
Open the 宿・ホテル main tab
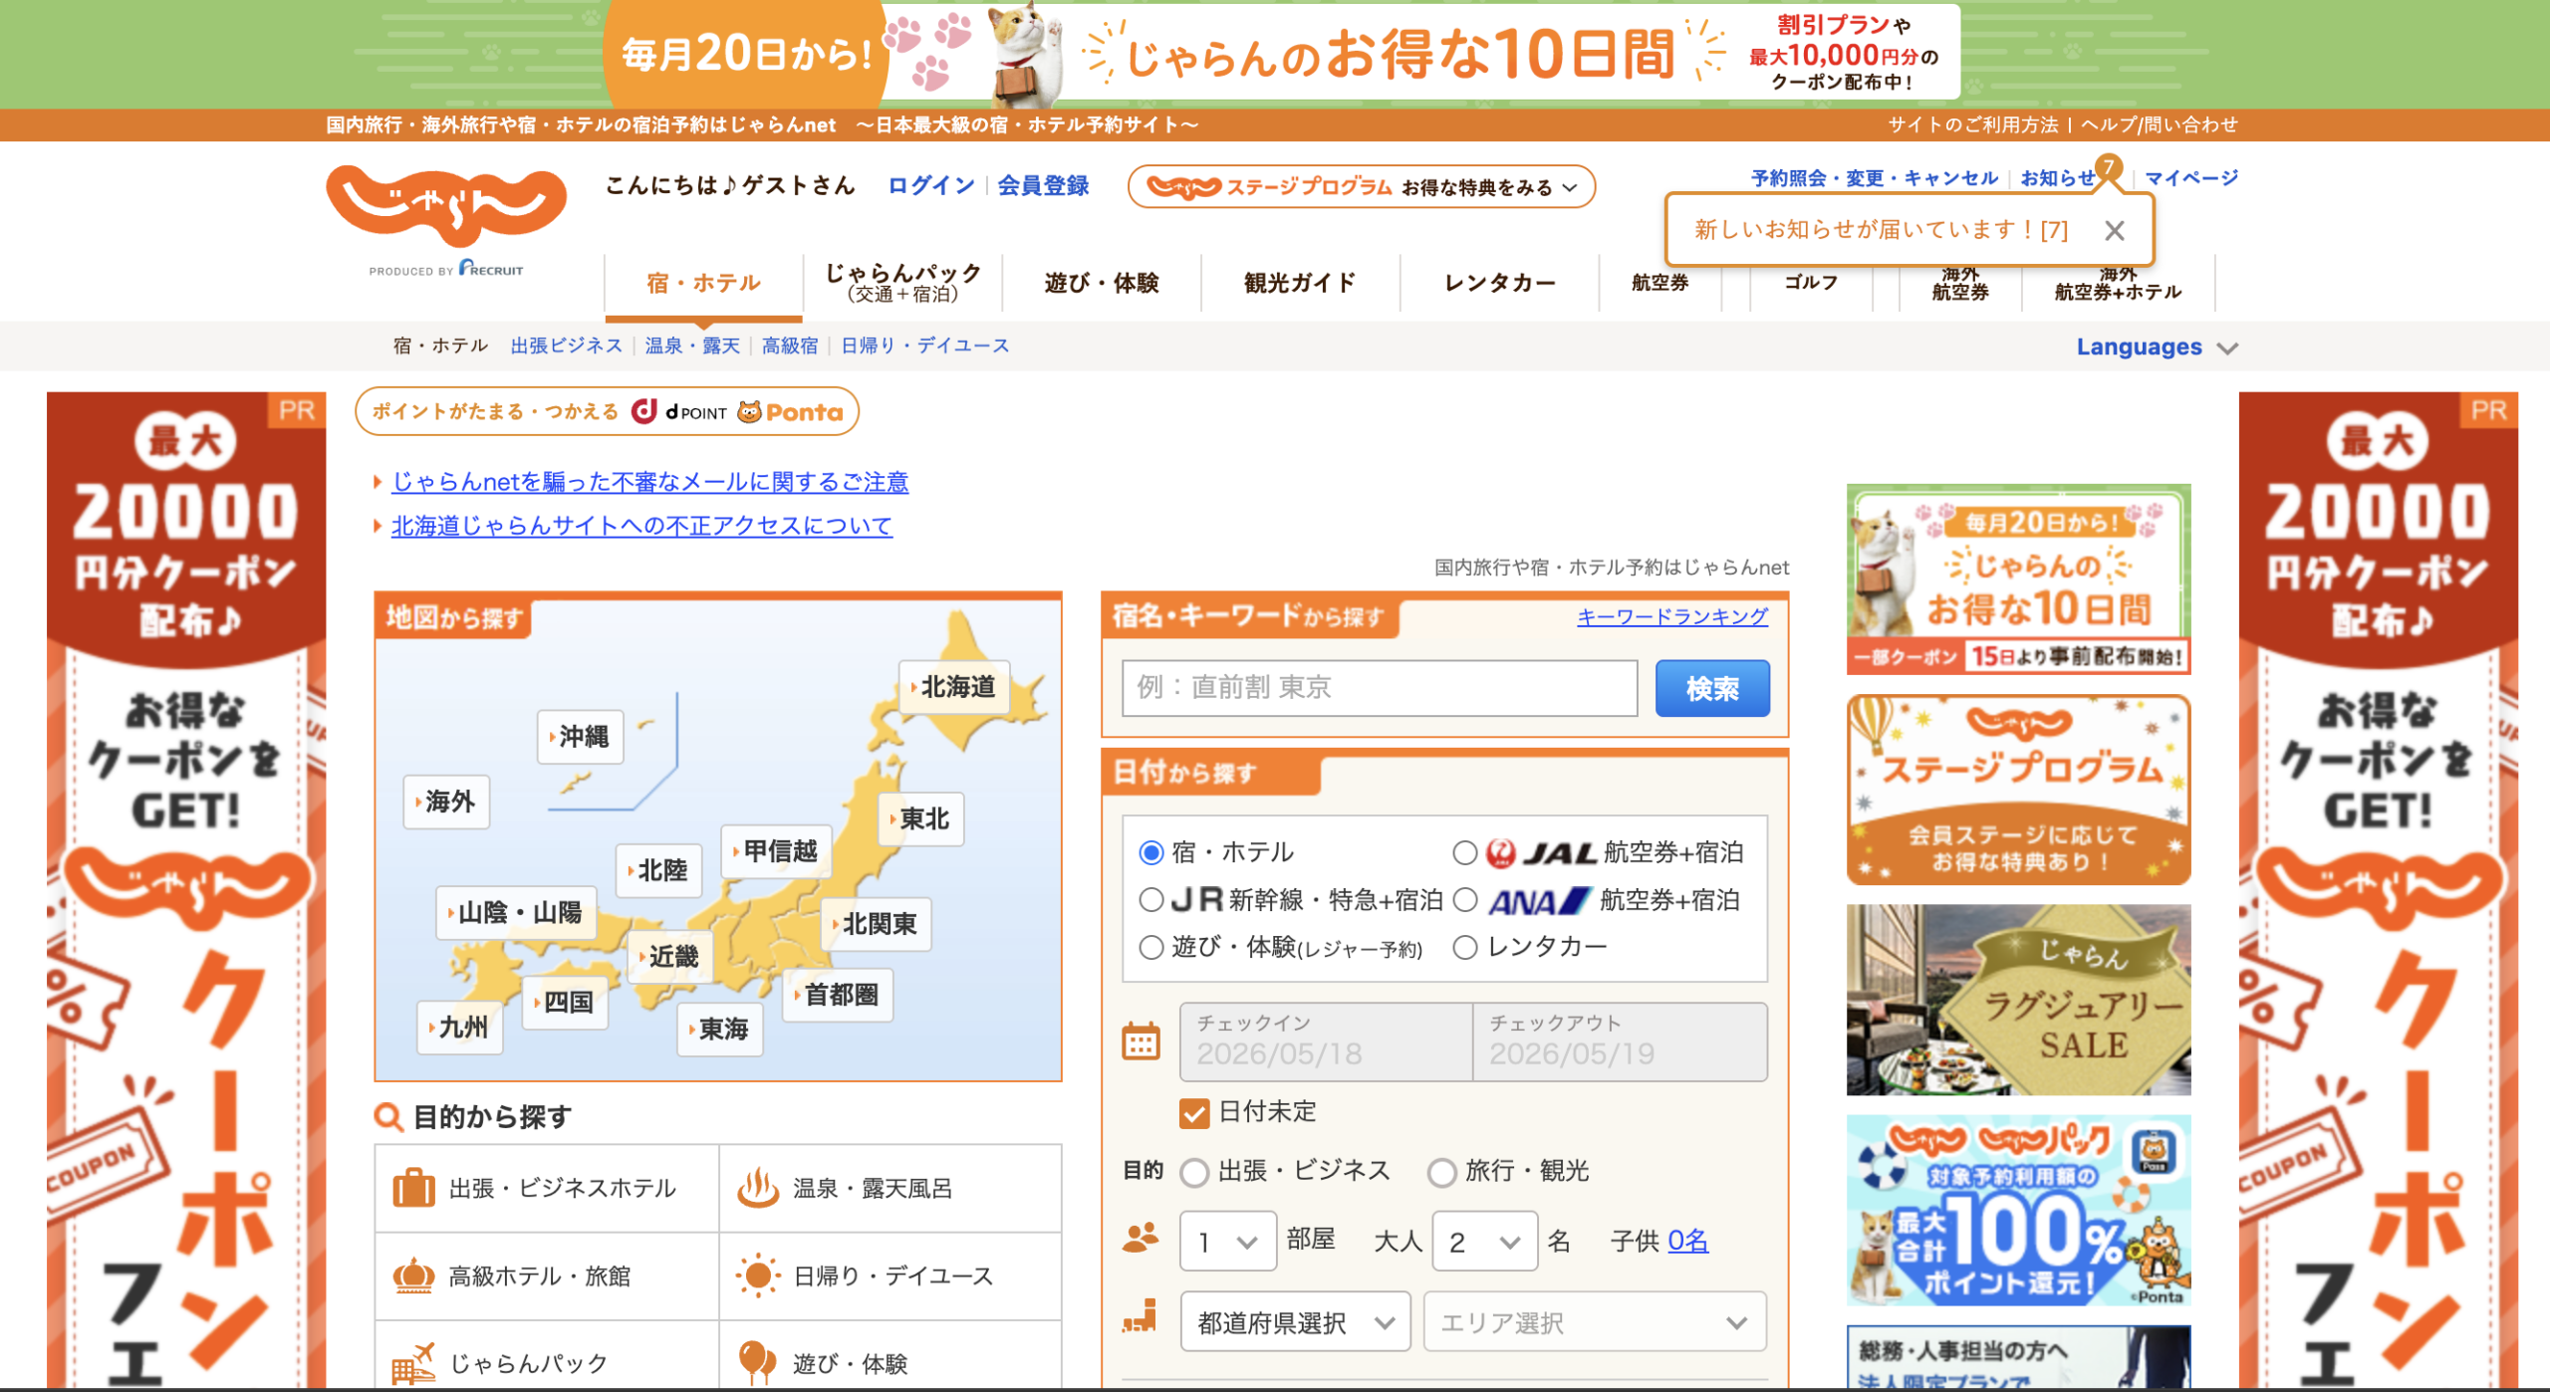click(703, 283)
